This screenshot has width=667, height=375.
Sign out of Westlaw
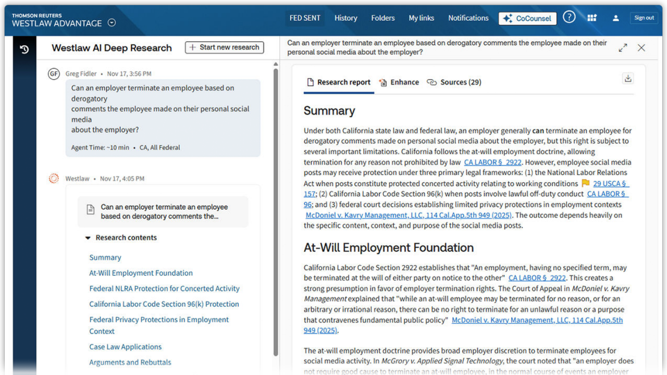[644, 17]
